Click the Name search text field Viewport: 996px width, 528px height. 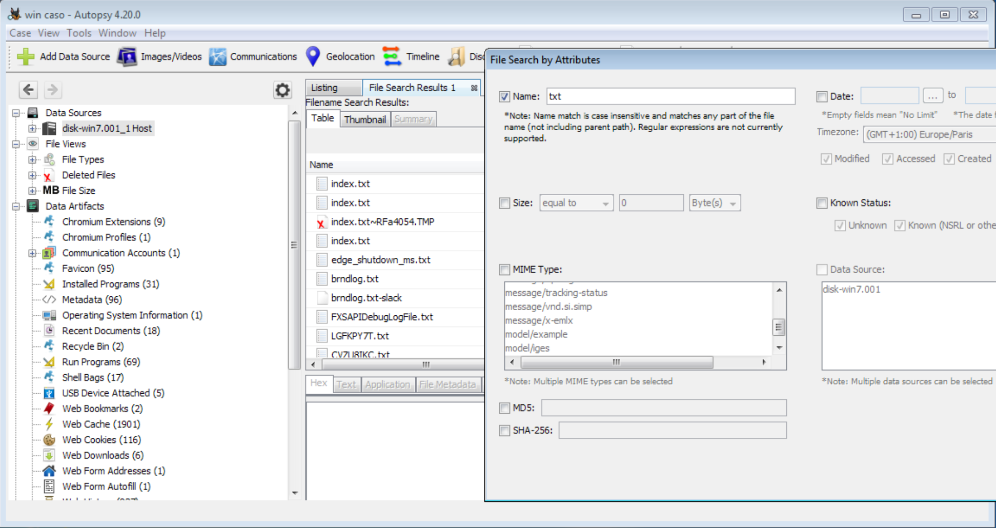coord(670,96)
